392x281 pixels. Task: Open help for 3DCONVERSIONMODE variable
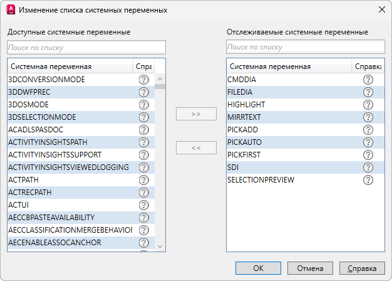click(x=143, y=80)
